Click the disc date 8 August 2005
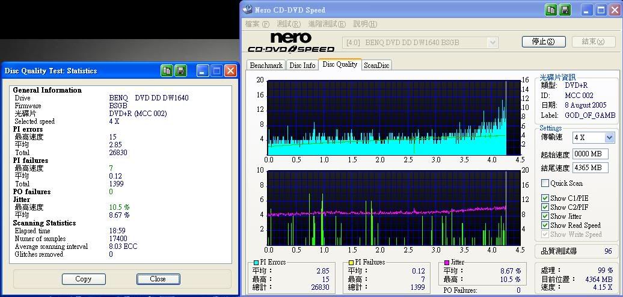The image size is (623, 297). [x=586, y=105]
